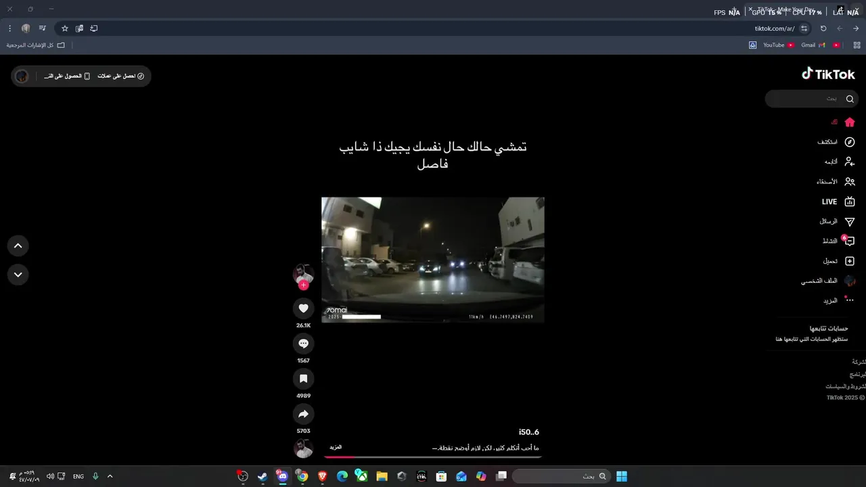Bookmark this page with the star icon

click(x=65, y=28)
